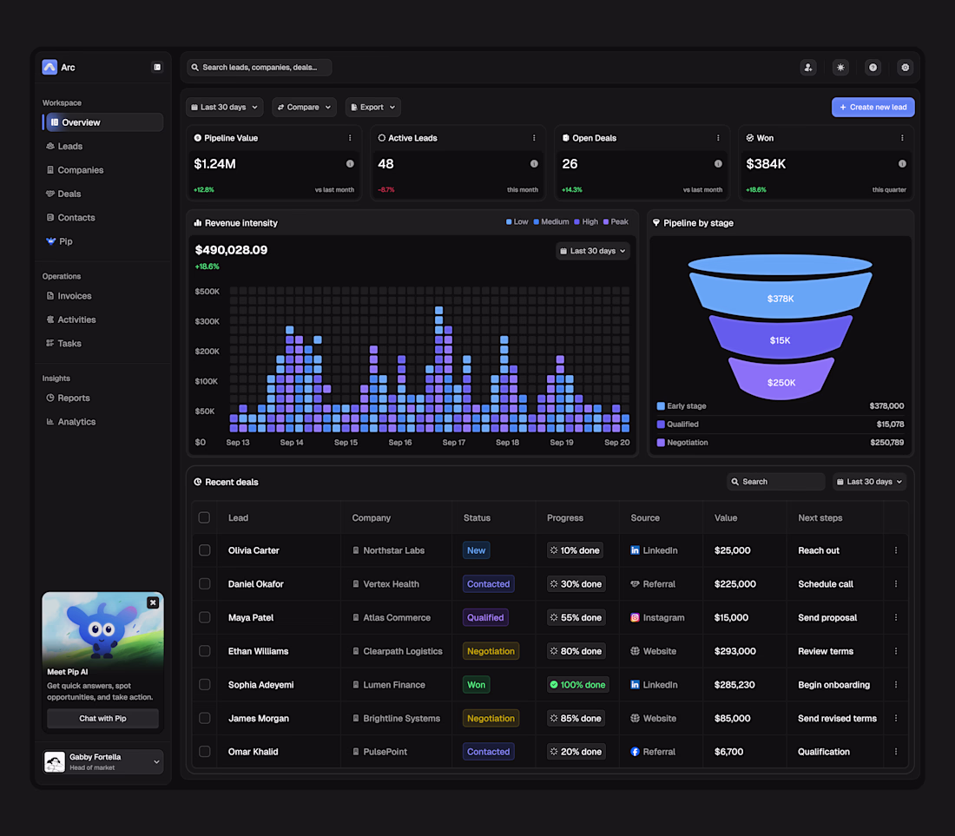Toggle light theme with the sun icon
This screenshot has width=955, height=836.
[840, 68]
